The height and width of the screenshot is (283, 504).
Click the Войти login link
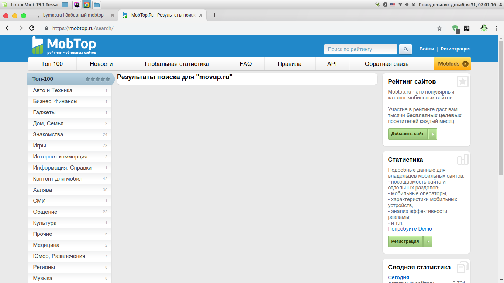(x=427, y=49)
